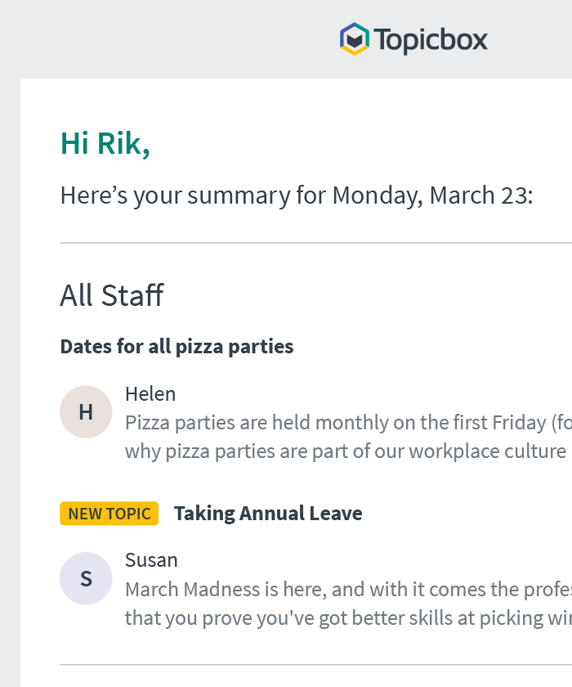Click the Topicbox wordmark text
Screen dimensions: 572x687
[431, 39]
